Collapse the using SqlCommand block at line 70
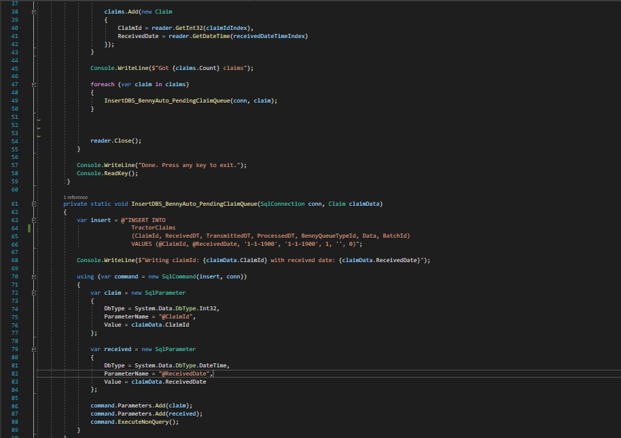 (34, 276)
